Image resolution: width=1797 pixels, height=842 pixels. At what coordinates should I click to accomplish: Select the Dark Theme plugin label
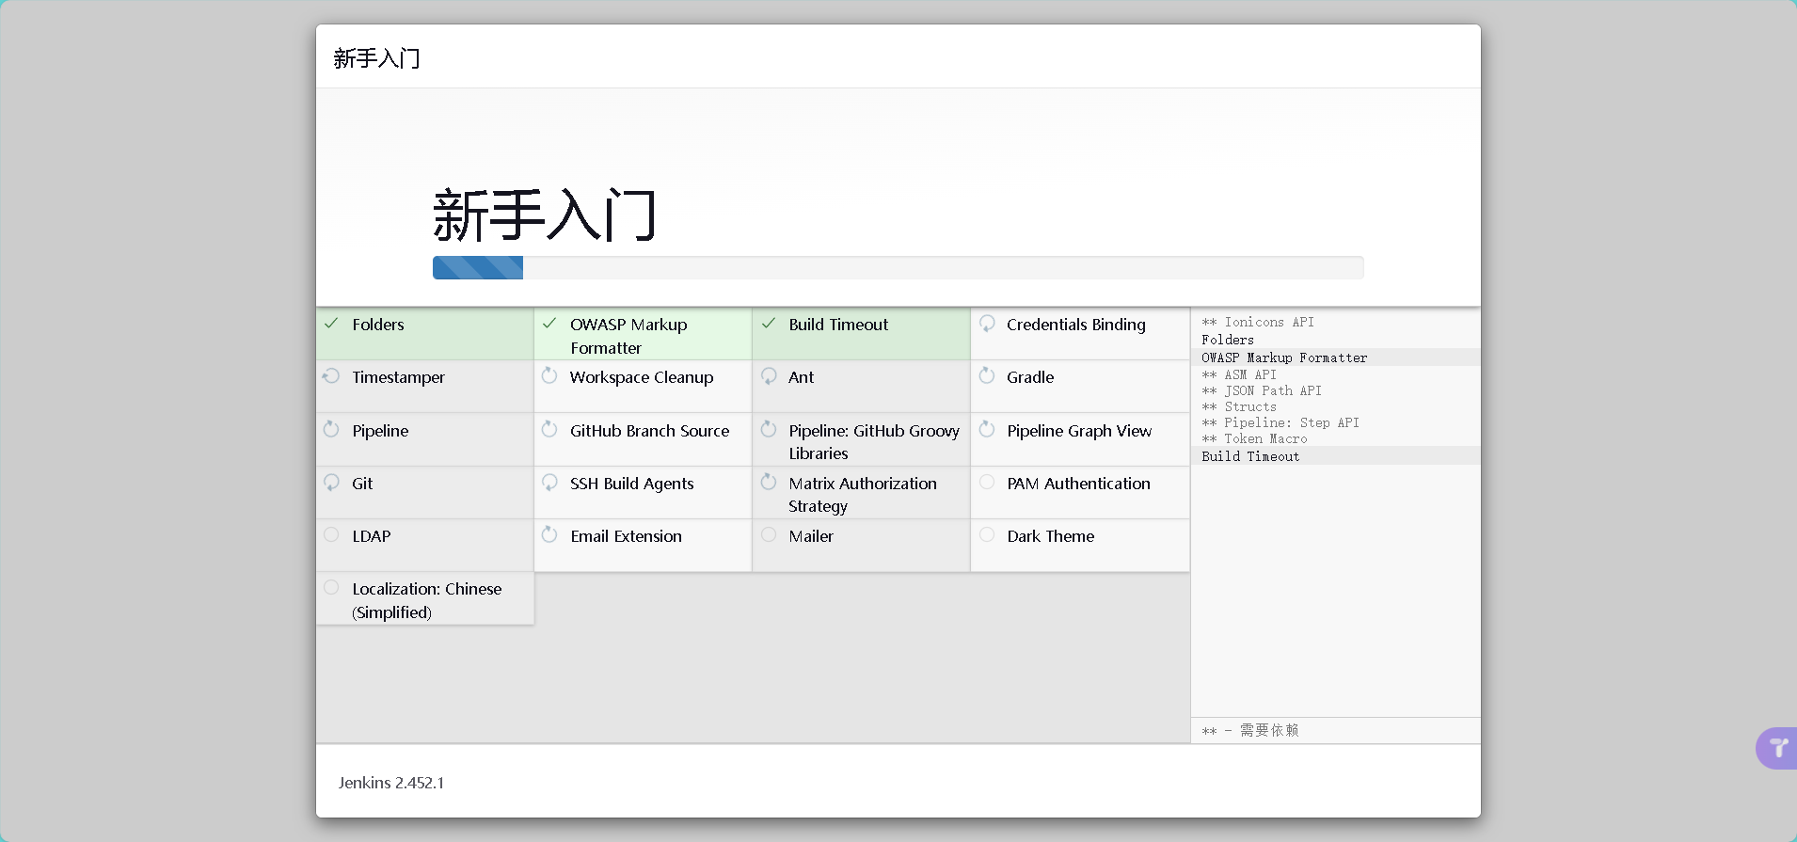(1051, 536)
